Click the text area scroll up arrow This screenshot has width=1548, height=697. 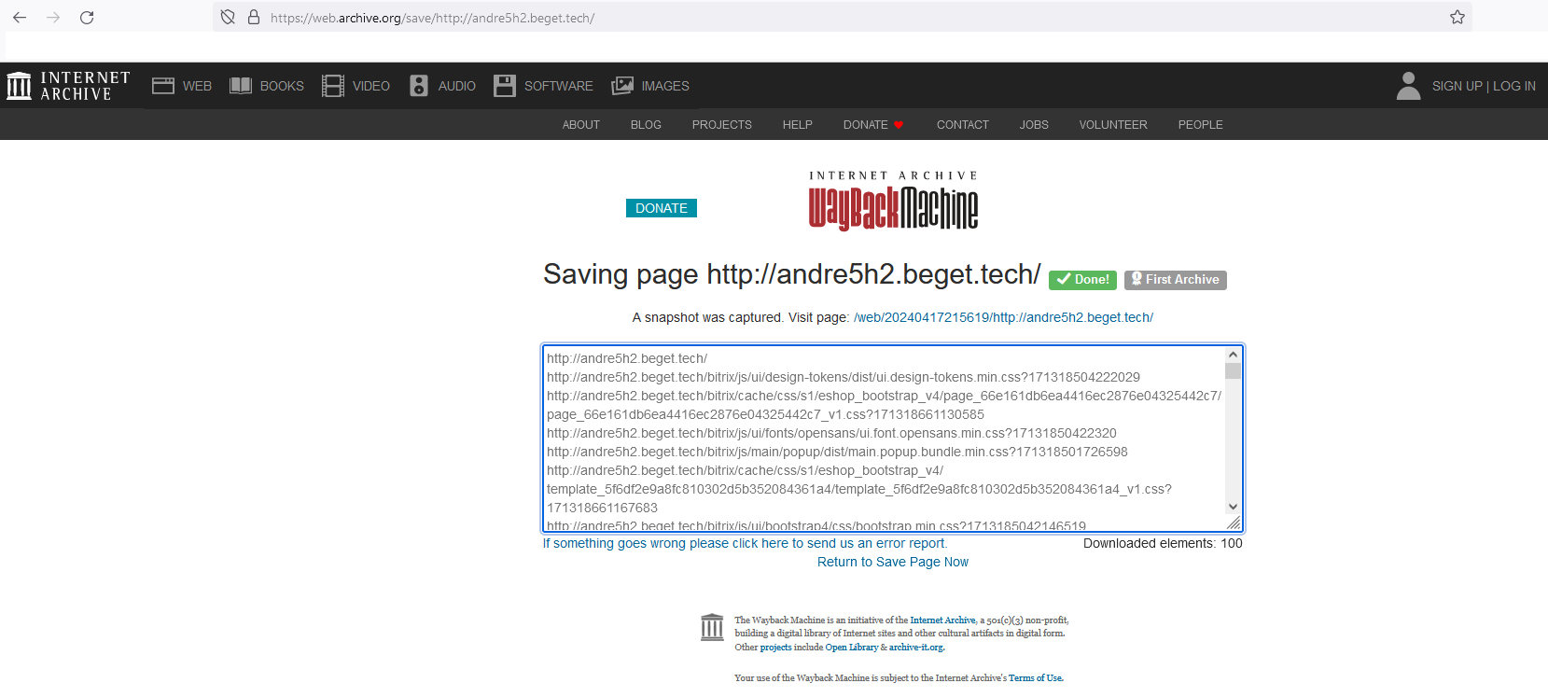coord(1234,355)
